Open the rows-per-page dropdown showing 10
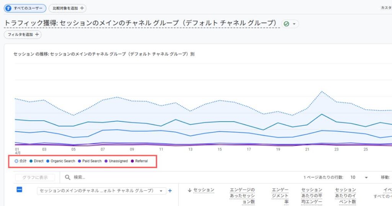 pyautogui.click(x=361, y=178)
